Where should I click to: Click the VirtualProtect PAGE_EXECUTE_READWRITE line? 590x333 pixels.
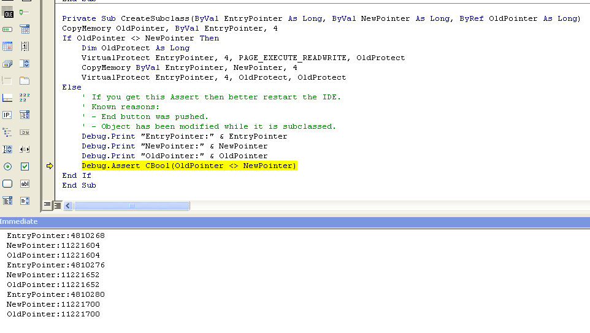point(243,58)
